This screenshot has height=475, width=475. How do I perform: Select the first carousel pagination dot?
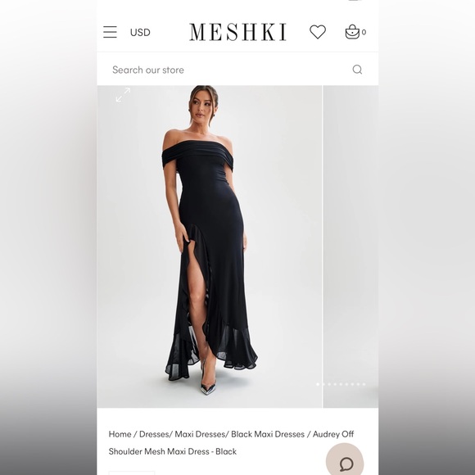pyautogui.click(x=318, y=384)
